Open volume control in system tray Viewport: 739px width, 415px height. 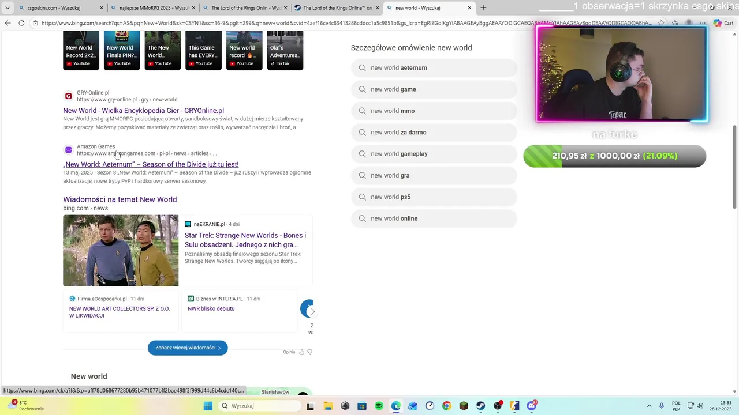[x=700, y=406]
